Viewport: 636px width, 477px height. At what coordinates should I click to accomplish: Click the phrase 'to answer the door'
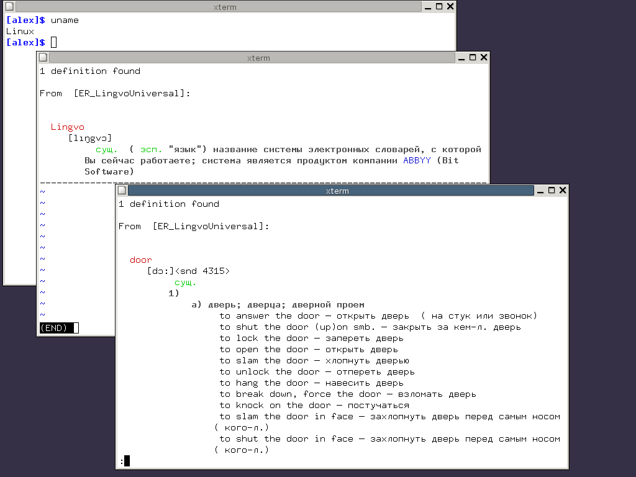[270, 316]
